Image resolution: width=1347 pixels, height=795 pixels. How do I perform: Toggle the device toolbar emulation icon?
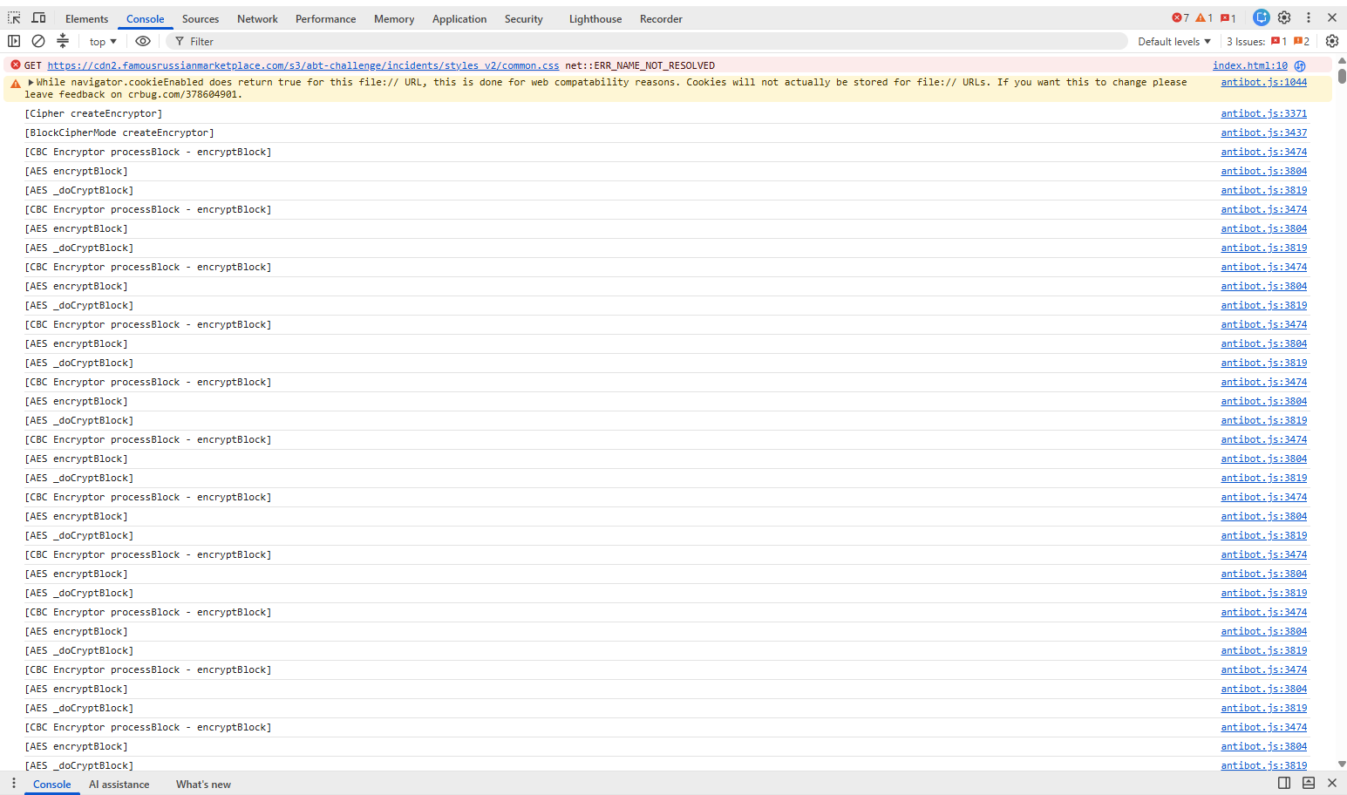click(x=38, y=18)
